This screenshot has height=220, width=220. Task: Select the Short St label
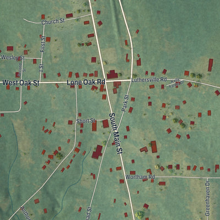click(86, 121)
